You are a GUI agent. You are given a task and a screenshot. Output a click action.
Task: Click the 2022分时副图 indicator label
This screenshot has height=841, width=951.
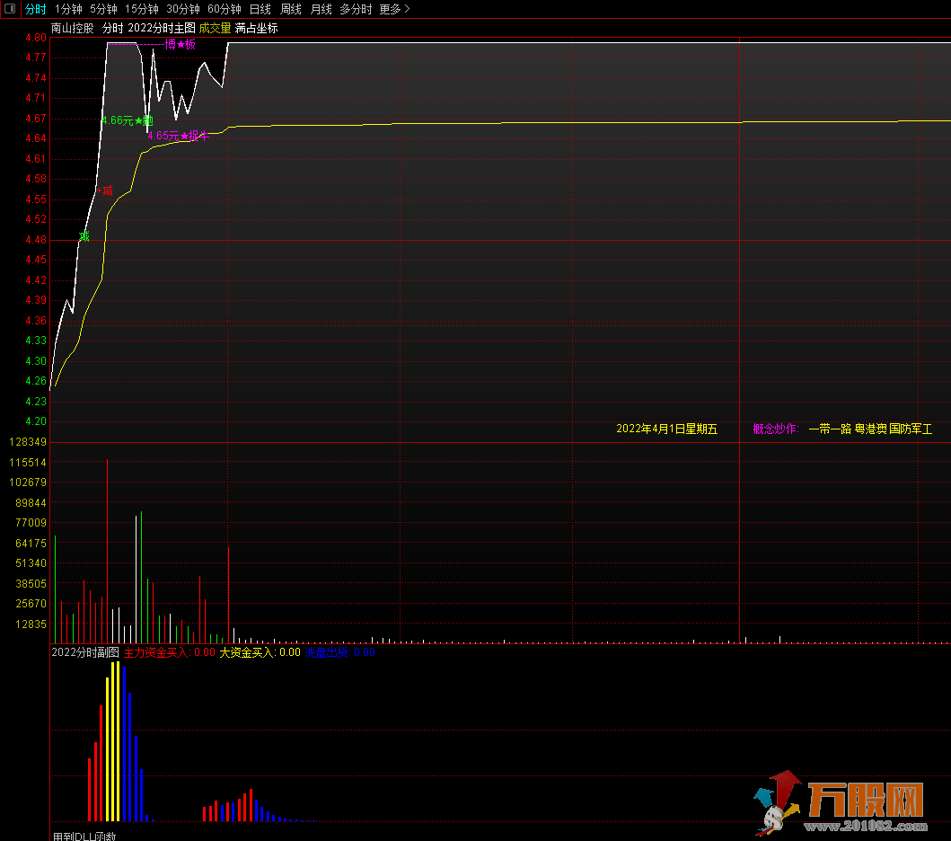tap(85, 652)
